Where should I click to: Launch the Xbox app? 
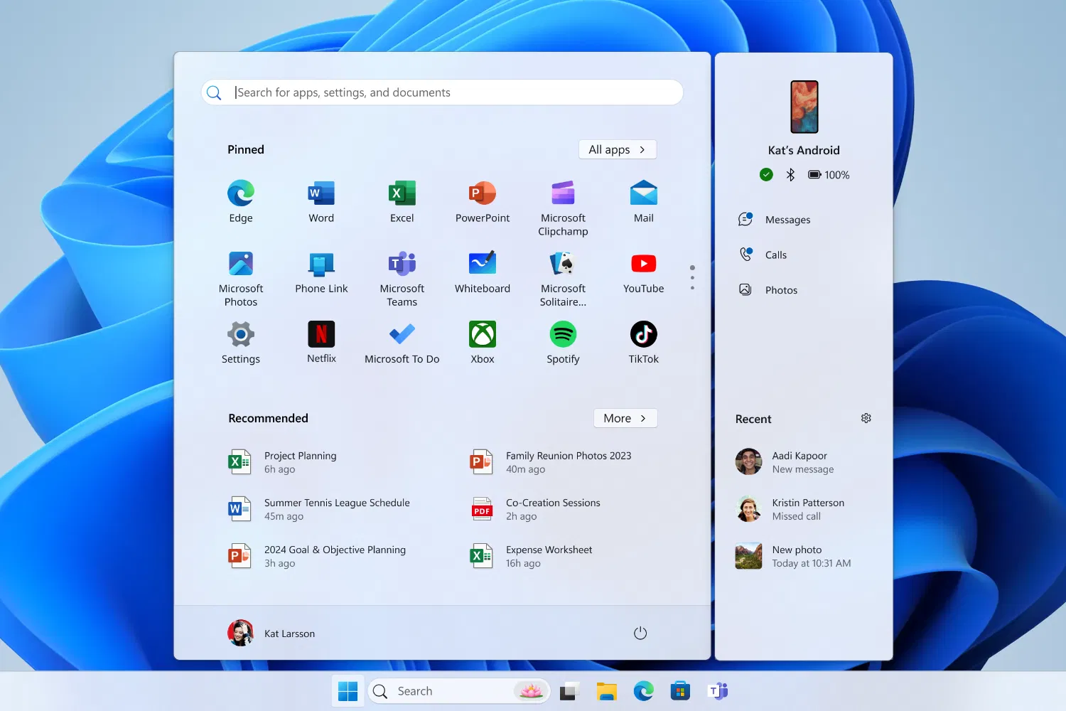point(483,343)
